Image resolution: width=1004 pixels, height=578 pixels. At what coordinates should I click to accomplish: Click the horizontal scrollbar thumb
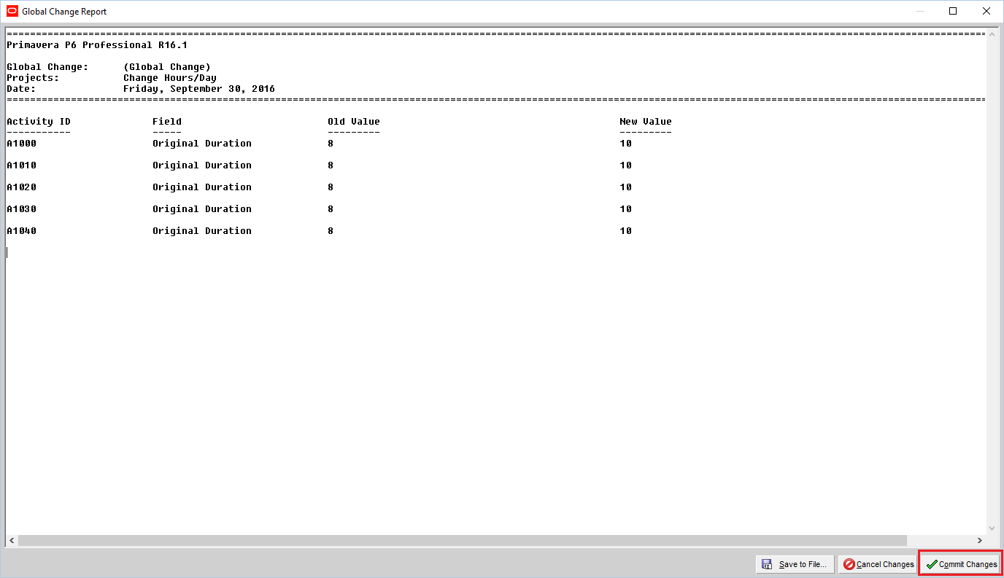click(462, 541)
